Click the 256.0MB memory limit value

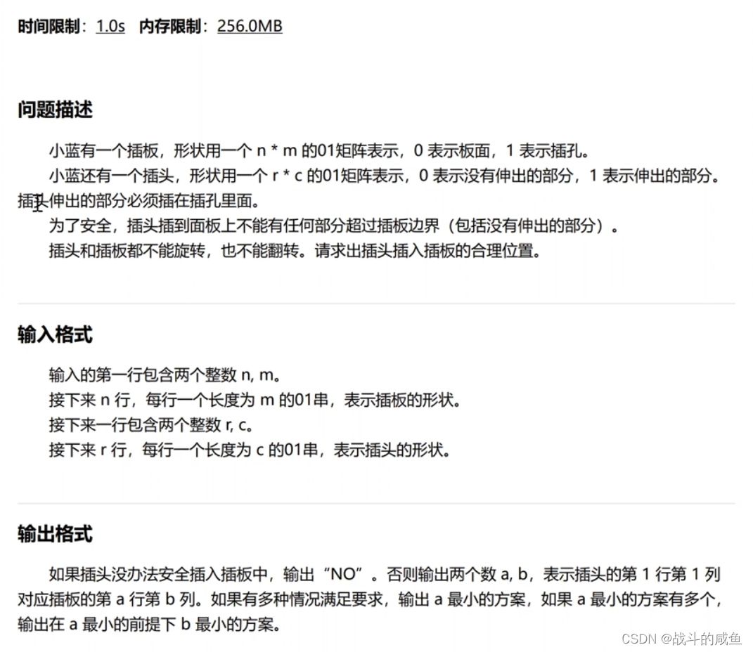tap(250, 26)
